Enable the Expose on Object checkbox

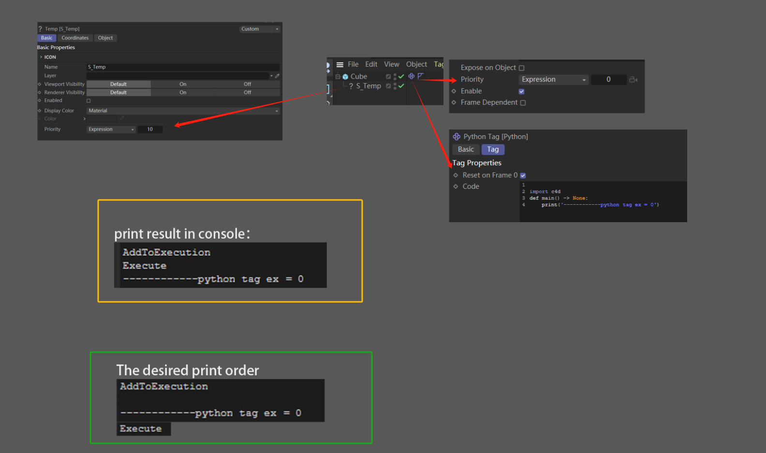(522, 68)
